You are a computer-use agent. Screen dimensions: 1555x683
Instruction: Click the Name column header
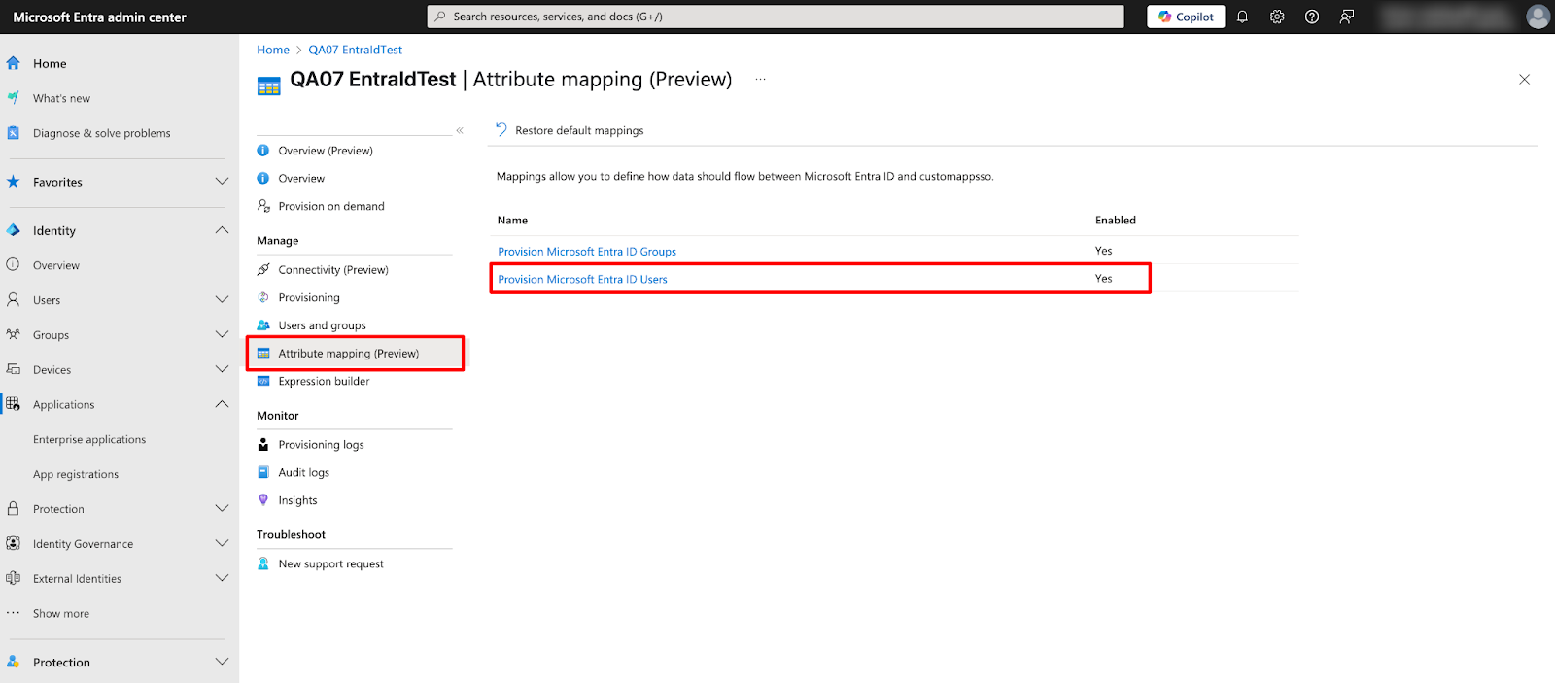tap(512, 221)
